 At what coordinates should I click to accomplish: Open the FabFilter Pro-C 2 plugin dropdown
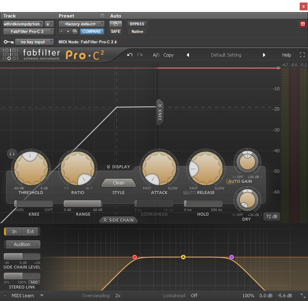tap(28, 32)
